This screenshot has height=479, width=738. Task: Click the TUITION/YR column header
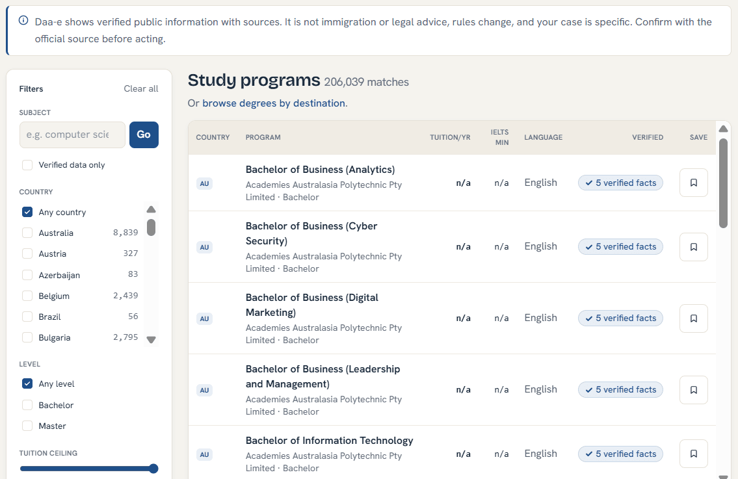pyautogui.click(x=450, y=137)
